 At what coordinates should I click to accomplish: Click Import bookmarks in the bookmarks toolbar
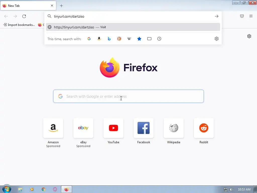(x=19, y=25)
